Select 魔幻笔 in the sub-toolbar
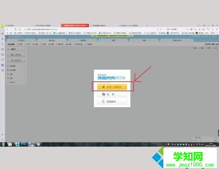This screenshot has height=170, width=219. point(60,44)
